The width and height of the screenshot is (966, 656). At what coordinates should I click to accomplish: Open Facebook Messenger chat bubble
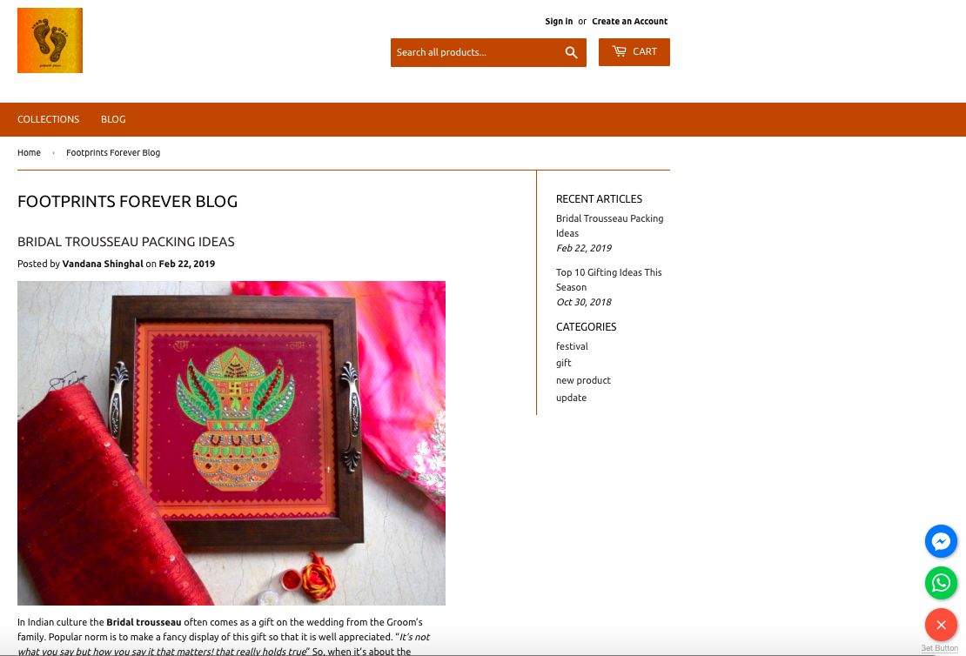pyautogui.click(x=941, y=541)
